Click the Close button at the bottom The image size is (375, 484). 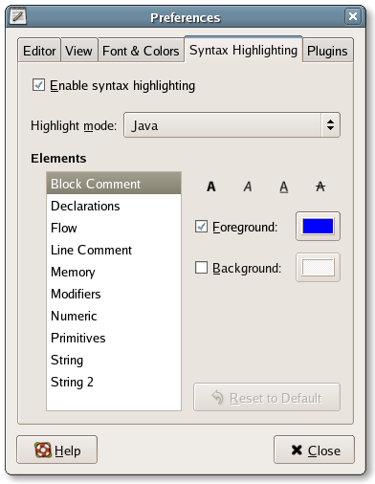click(x=314, y=450)
